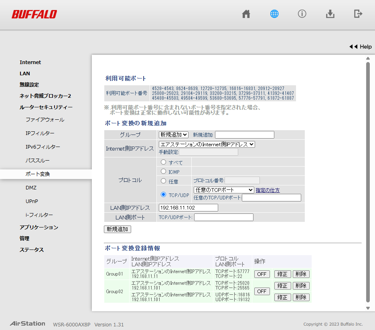
Task: Select the TCP/UDP protocol radio button
Action: [163, 194]
